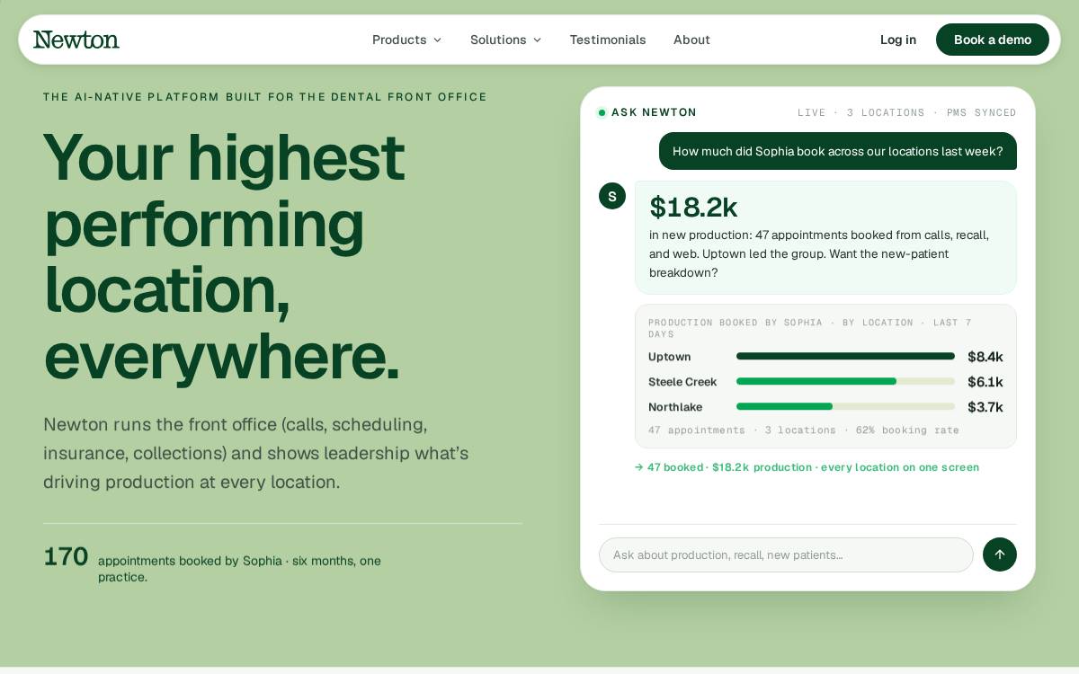The width and height of the screenshot is (1079, 674).
Task: Click the user question chat bubble
Action: [838, 151]
